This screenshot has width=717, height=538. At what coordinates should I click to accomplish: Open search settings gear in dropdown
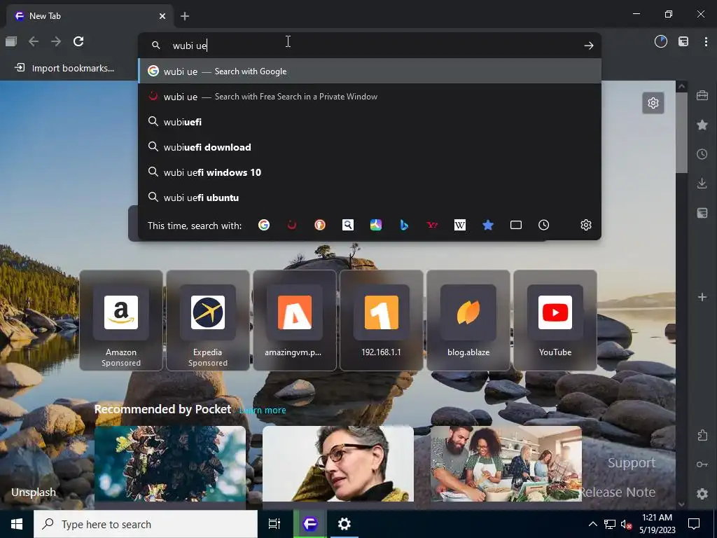point(586,225)
